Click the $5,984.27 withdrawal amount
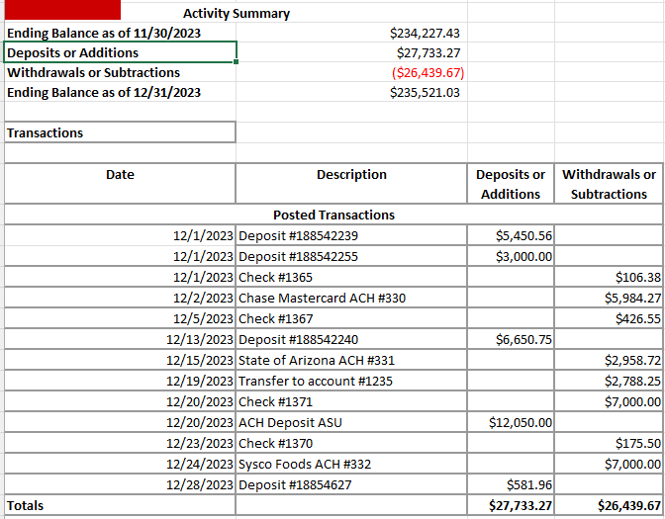 (x=609, y=298)
